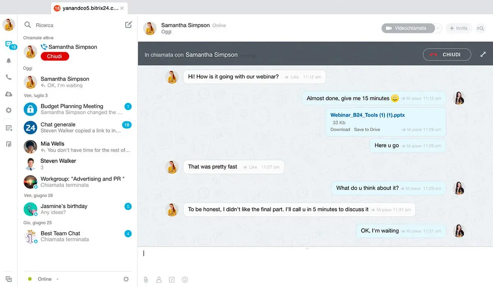Image resolution: width=493 pixels, height=287 pixels.
Task: Click unread badge 5 on Jasmine's birthday
Action: click(x=128, y=207)
